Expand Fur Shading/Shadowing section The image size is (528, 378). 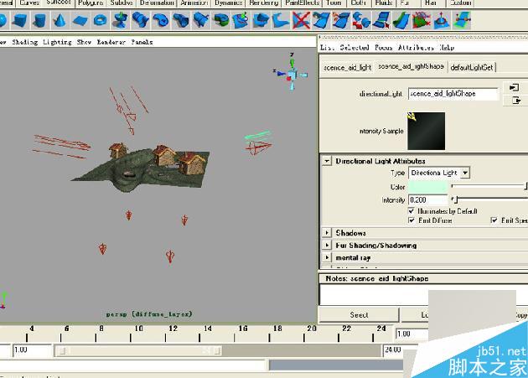(326, 246)
